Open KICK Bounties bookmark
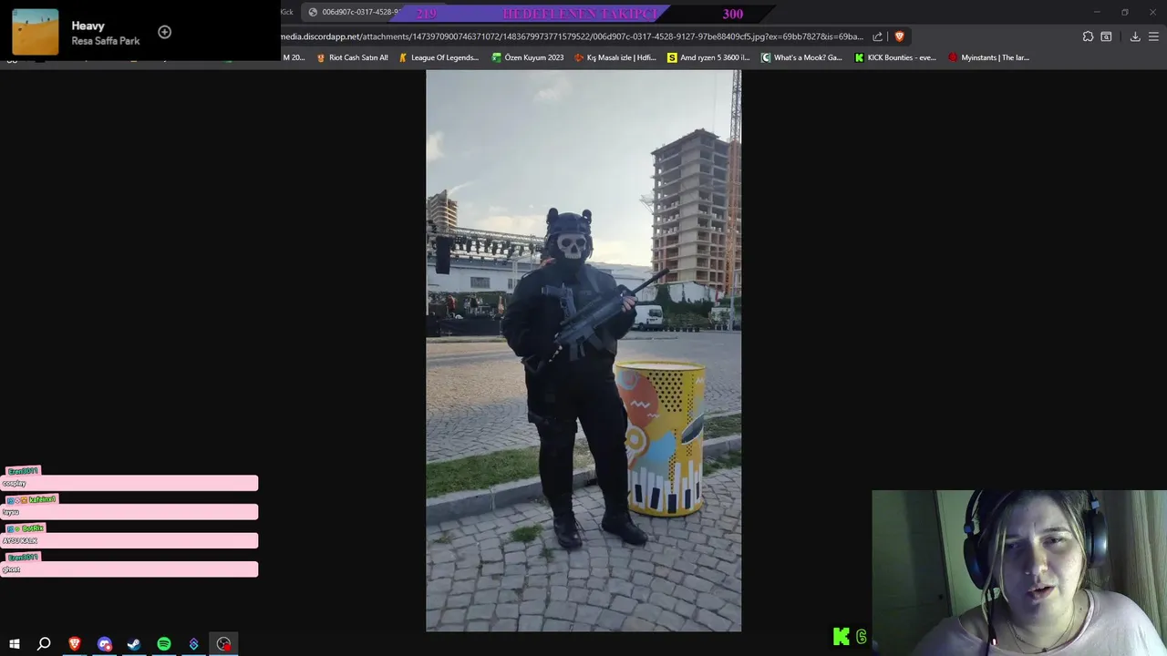The image size is (1167, 656). point(895,57)
